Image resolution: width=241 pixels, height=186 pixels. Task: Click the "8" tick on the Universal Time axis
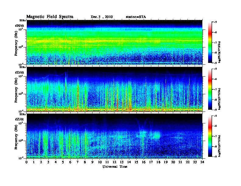click(x=85, y=162)
